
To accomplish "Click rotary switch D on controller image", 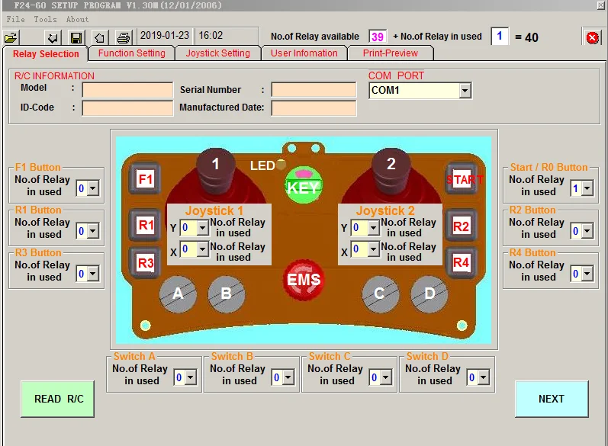I will (429, 294).
